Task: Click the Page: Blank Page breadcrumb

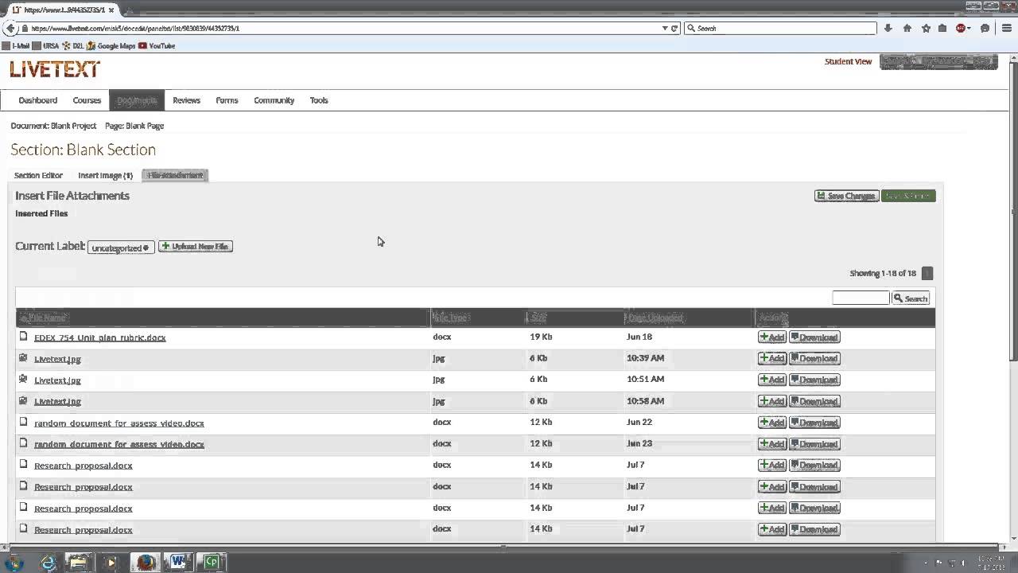Action: click(134, 126)
